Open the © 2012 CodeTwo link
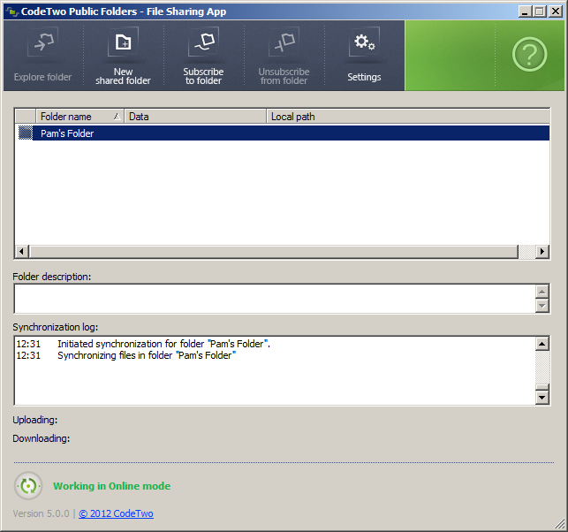Image resolution: width=568 pixels, height=532 pixels. [116, 513]
